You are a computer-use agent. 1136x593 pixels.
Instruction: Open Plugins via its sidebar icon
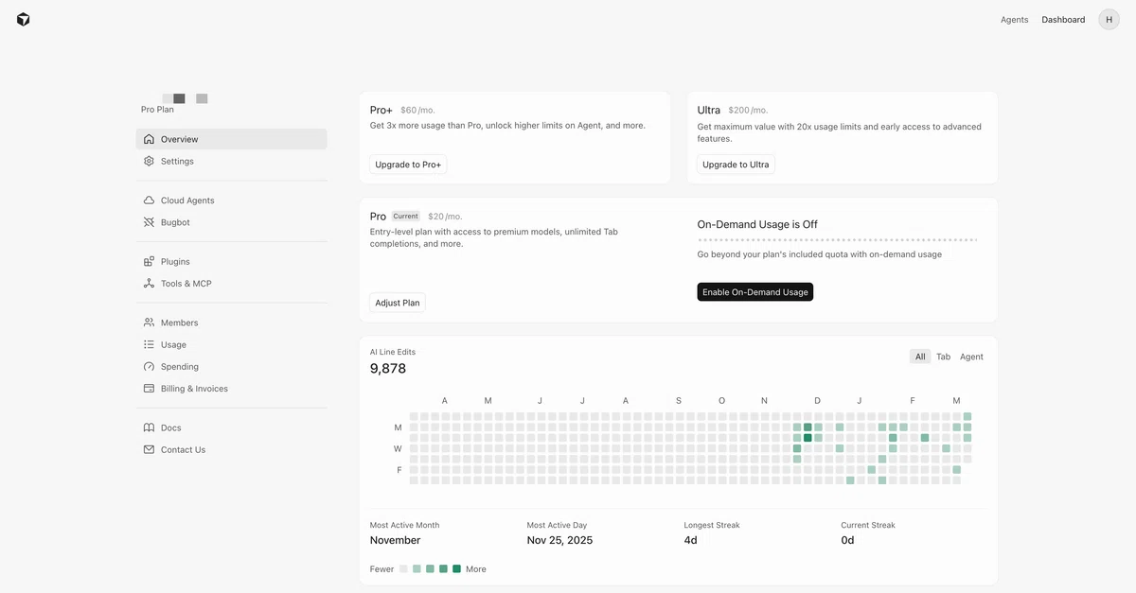coord(149,261)
